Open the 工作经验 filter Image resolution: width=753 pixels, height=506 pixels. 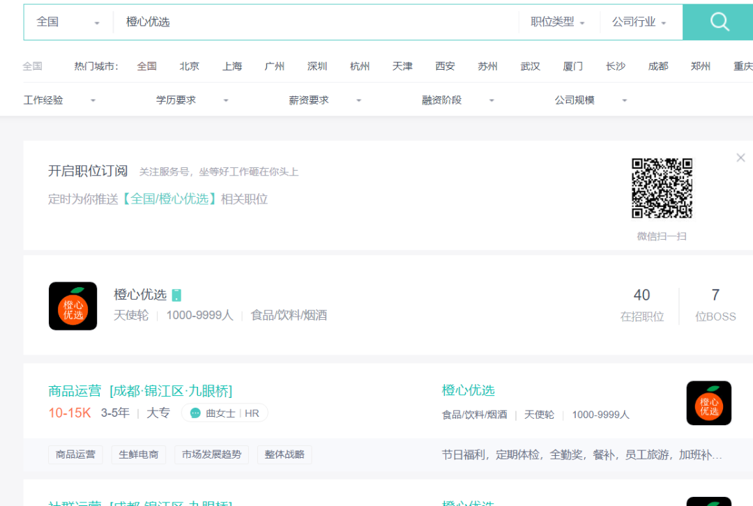click(x=59, y=100)
